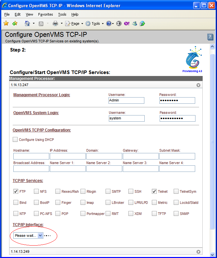Enable the LPR/LPD service checkbox
This screenshot has height=258, width=217.
tap(131, 202)
